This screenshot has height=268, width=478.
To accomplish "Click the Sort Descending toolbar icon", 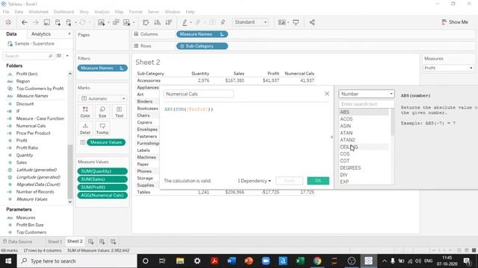I will click(169, 22).
